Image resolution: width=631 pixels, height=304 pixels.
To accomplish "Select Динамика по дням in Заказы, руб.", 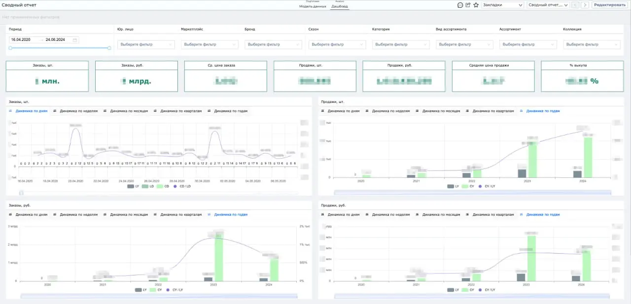I will 29,215.
